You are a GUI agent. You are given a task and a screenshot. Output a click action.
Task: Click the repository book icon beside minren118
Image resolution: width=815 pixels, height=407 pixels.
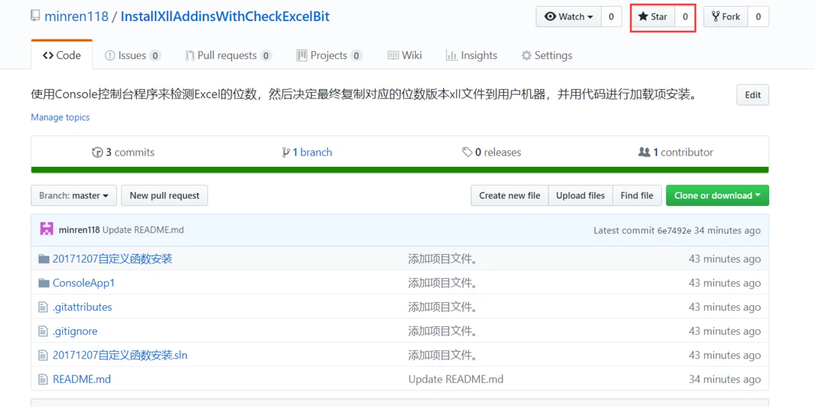coord(35,16)
